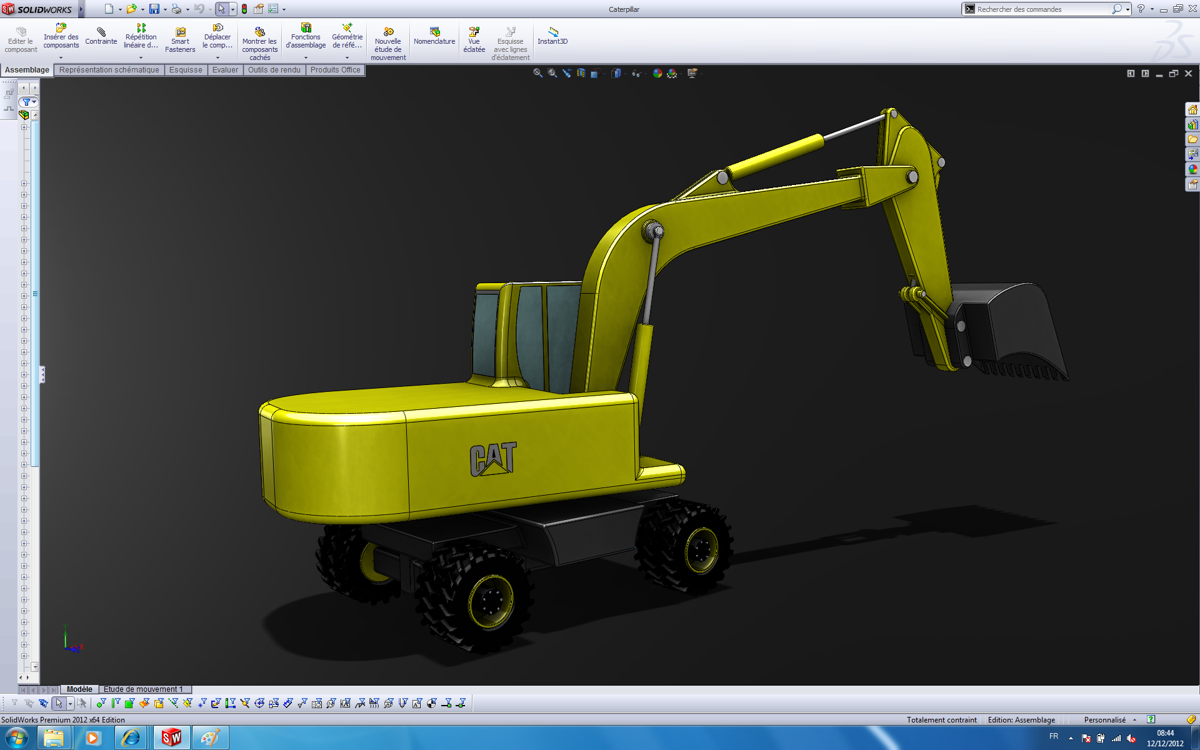Click Nouvelle étude de mouvement button
Viewport: 1200px width, 750px height.
coord(388,44)
